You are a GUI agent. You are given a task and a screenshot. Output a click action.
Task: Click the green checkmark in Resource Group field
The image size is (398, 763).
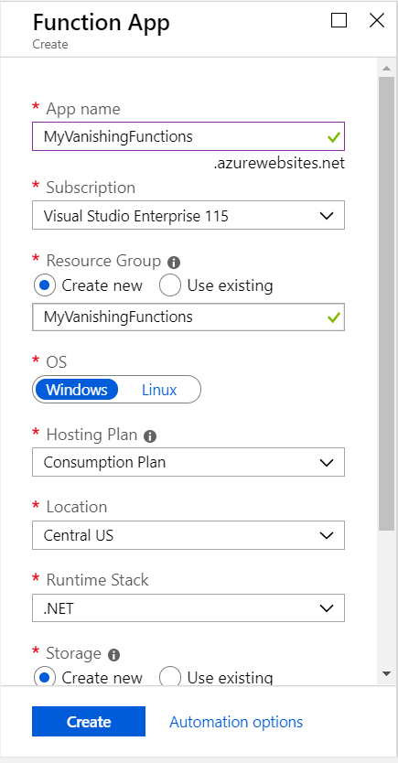[x=334, y=317]
